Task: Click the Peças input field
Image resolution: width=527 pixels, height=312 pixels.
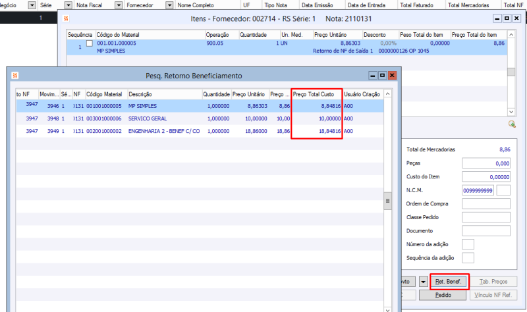Action: tap(486, 163)
